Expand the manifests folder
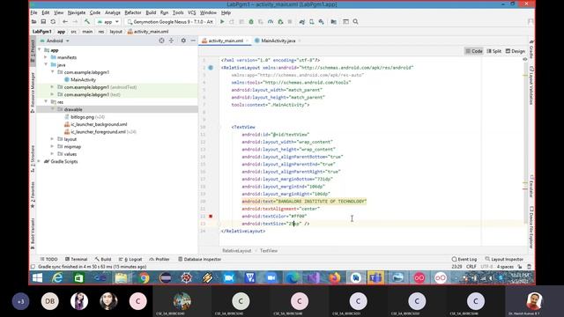This screenshot has width=564, height=317. point(46,57)
